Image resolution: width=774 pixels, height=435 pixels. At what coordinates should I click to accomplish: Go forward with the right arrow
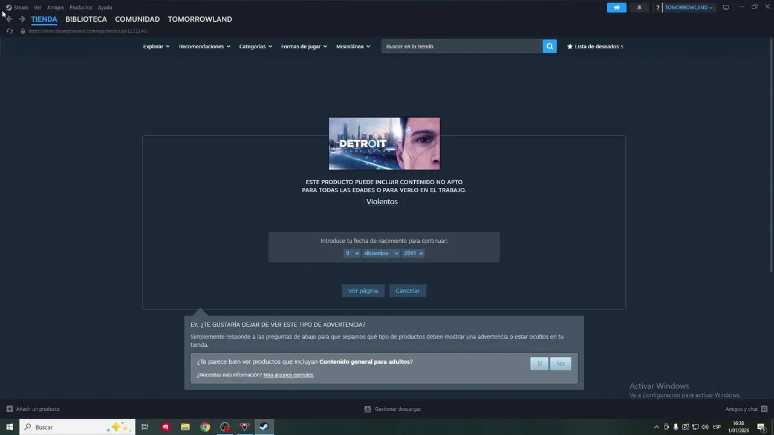pos(22,19)
